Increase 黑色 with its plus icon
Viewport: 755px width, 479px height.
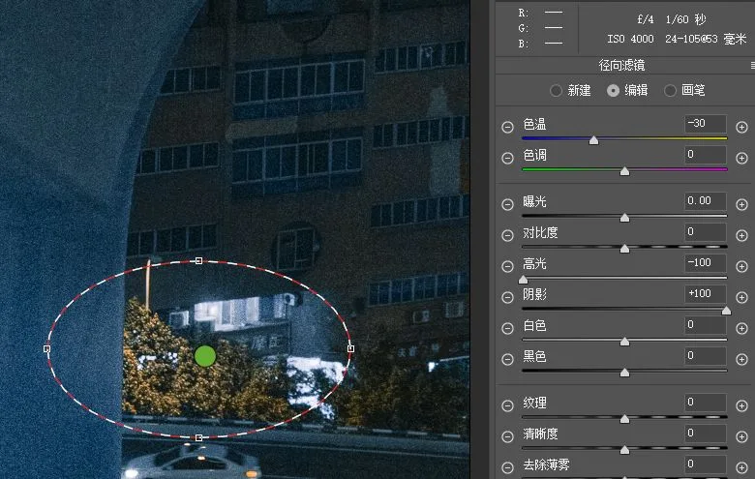(741, 359)
